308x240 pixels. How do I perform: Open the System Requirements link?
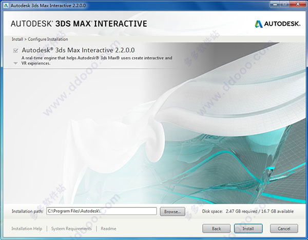click(71, 229)
